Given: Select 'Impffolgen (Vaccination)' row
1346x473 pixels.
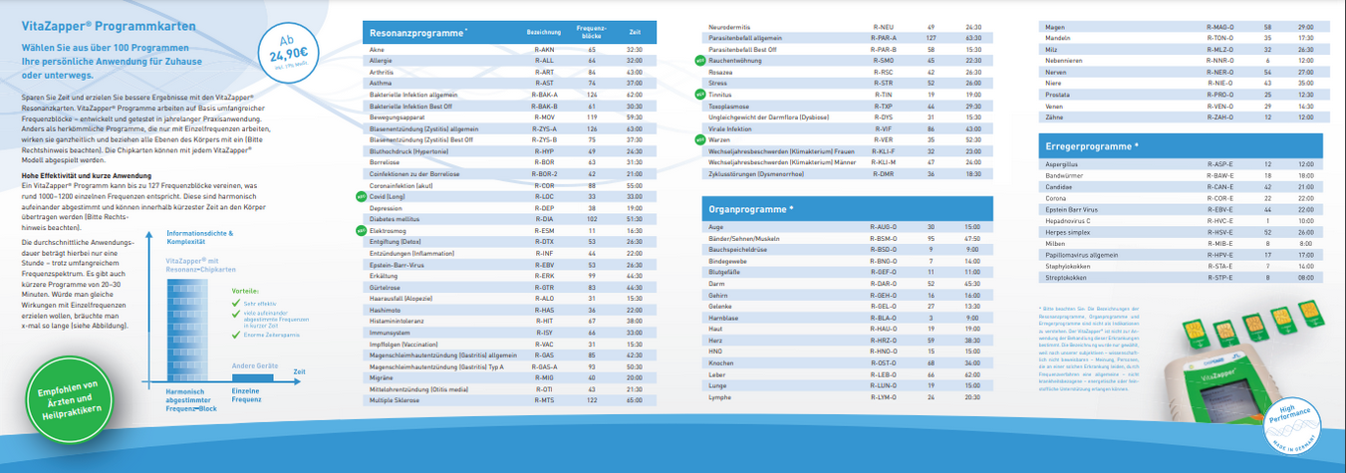Looking at the screenshot, I should pos(508,344).
